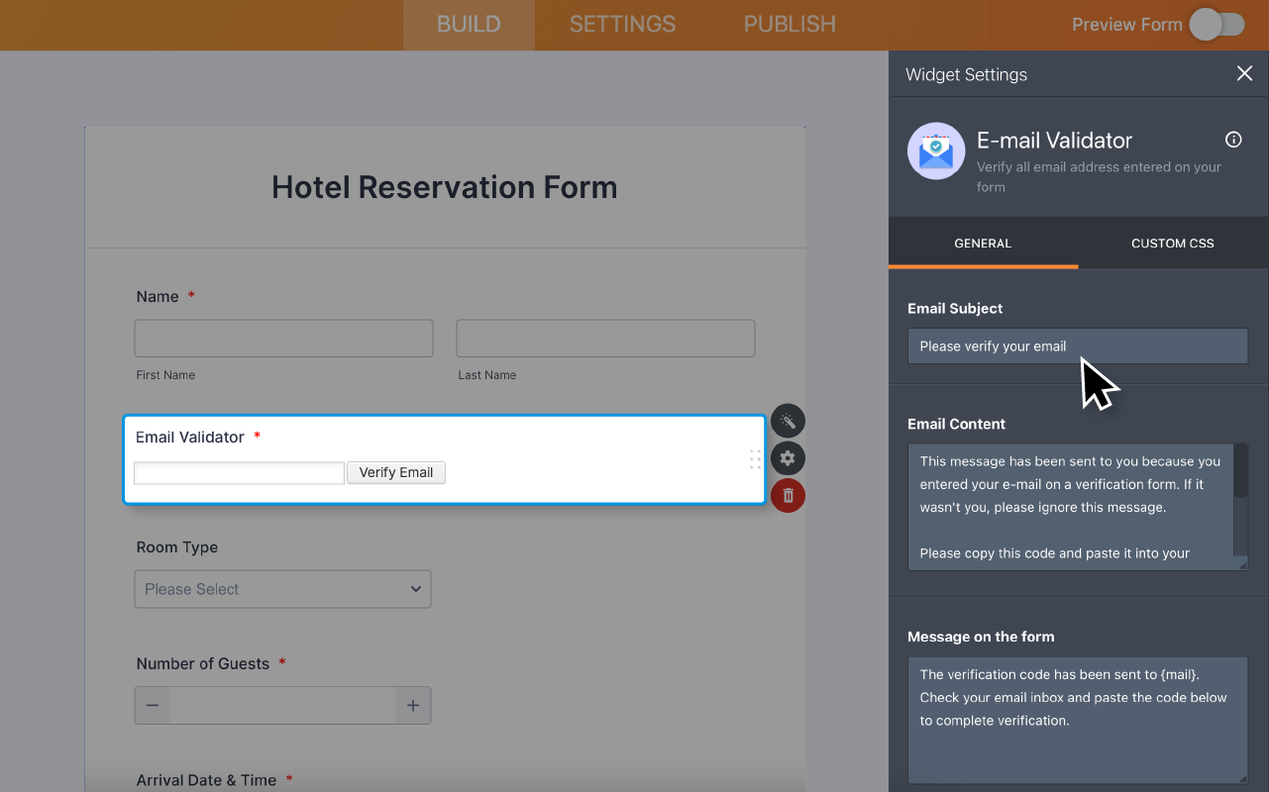Open the E-mail Validator info tooltip
1269x792 pixels.
[1232, 140]
